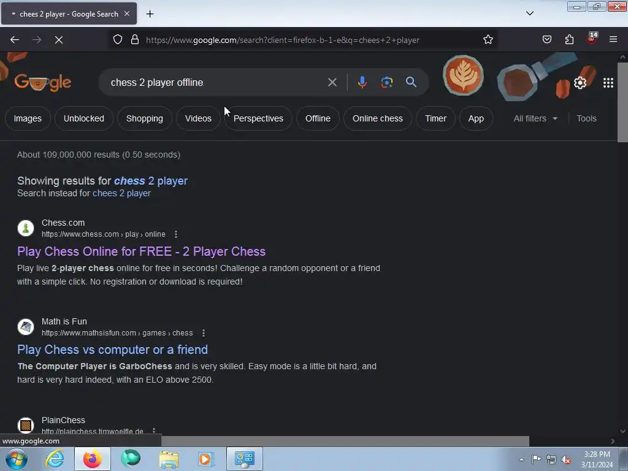Expand the list all tabs chevron
This screenshot has height=471, width=628.
click(x=530, y=13)
